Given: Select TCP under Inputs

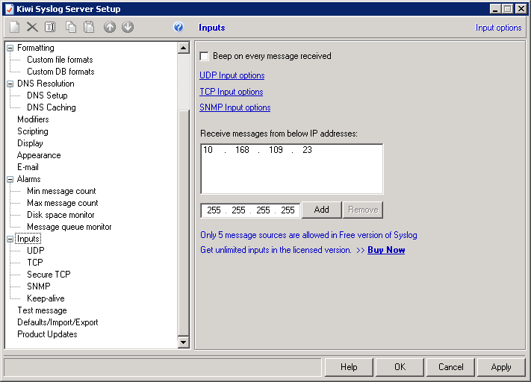Looking at the screenshot, I should [35, 263].
